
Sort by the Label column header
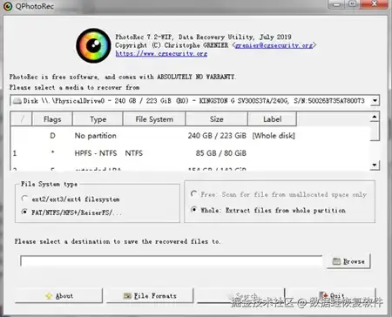[x=272, y=119]
